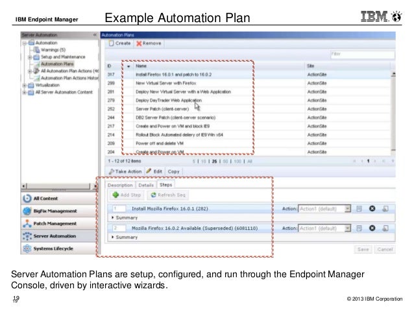Expand Summary under Firefox 16.0.2 Available step
This screenshot has height=311, width=414.
[x=112, y=237]
